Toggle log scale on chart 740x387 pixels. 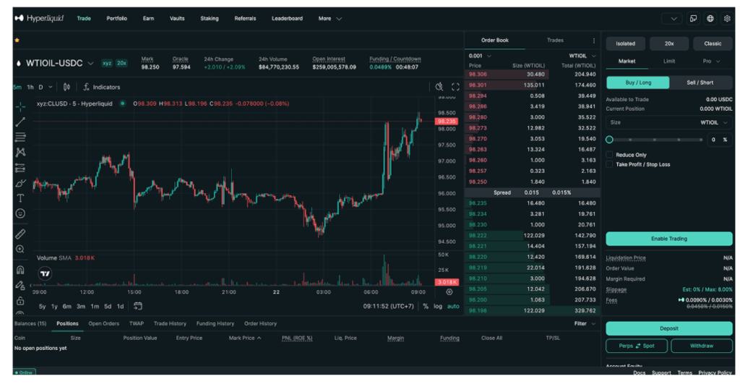tap(438, 306)
